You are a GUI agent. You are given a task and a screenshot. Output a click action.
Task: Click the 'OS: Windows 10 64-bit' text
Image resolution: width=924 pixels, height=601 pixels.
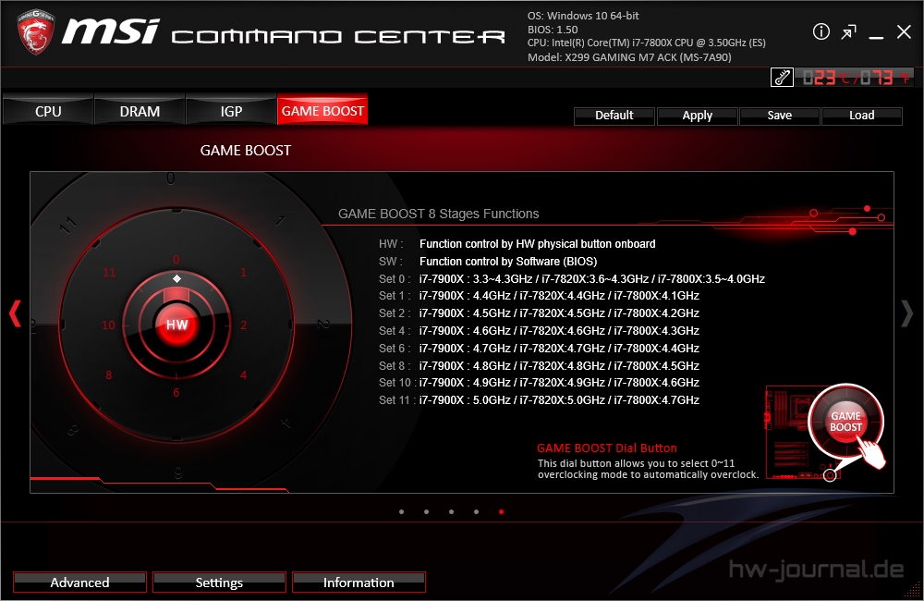583,16
